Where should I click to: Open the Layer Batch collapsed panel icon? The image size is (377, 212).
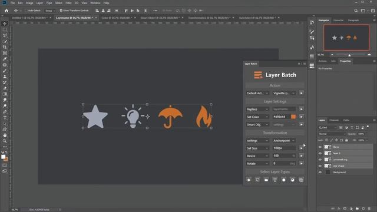(x=312, y=65)
